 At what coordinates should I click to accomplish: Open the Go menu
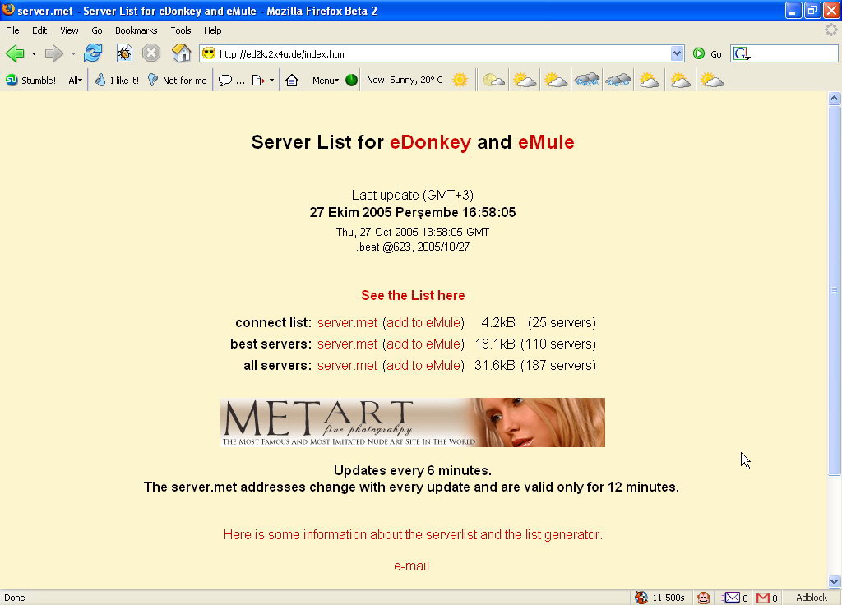coord(97,30)
